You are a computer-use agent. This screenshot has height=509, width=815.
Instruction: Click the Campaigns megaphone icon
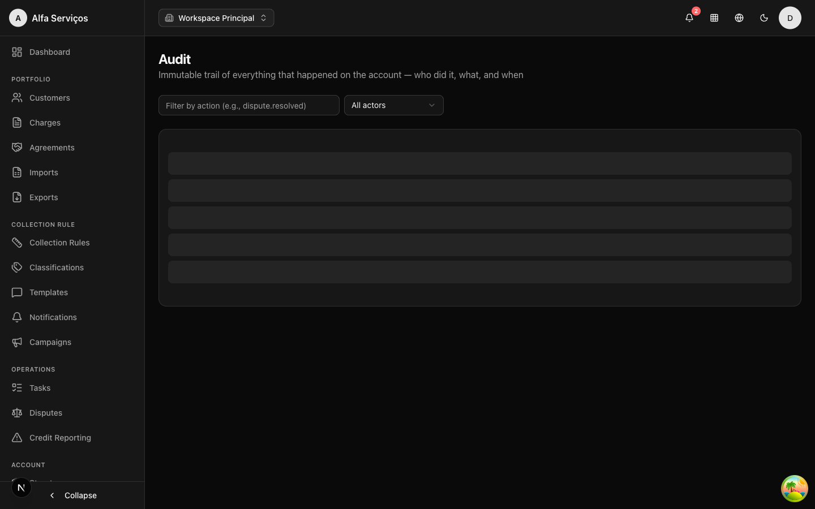[17, 342]
